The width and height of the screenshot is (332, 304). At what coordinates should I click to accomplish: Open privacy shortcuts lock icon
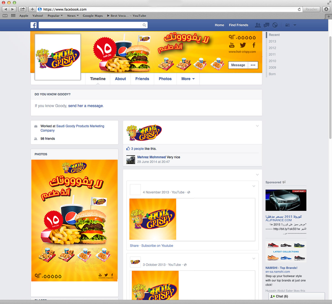287,25
